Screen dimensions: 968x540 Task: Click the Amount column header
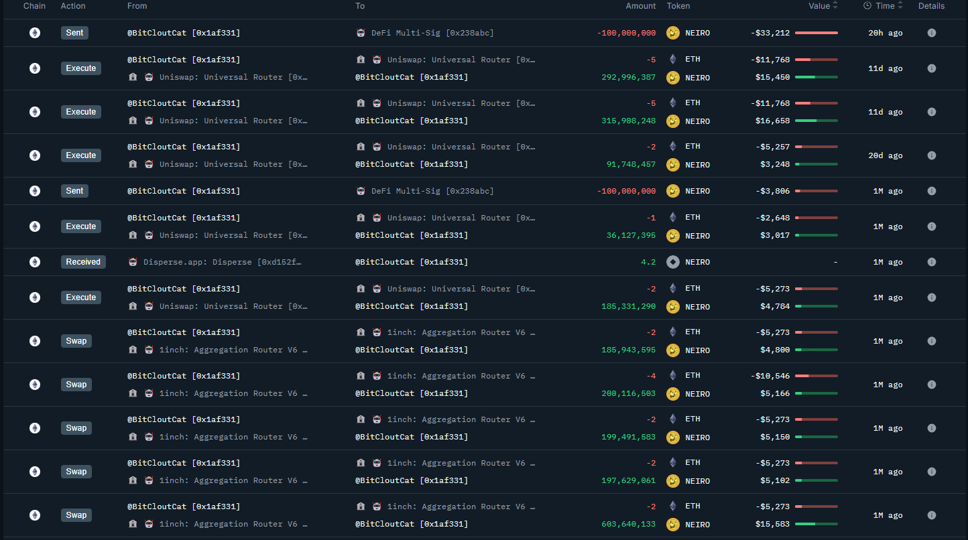[x=641, y=6]
